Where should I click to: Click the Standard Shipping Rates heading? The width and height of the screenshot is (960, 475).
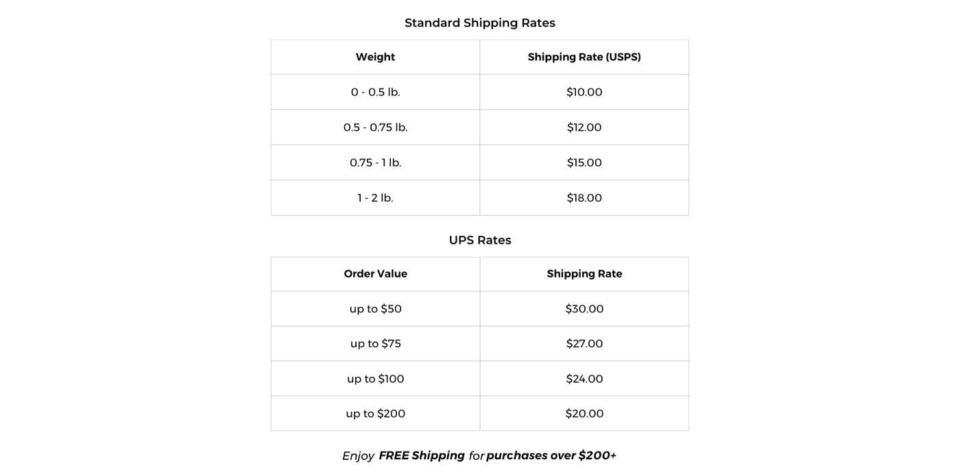click(480, 23)
